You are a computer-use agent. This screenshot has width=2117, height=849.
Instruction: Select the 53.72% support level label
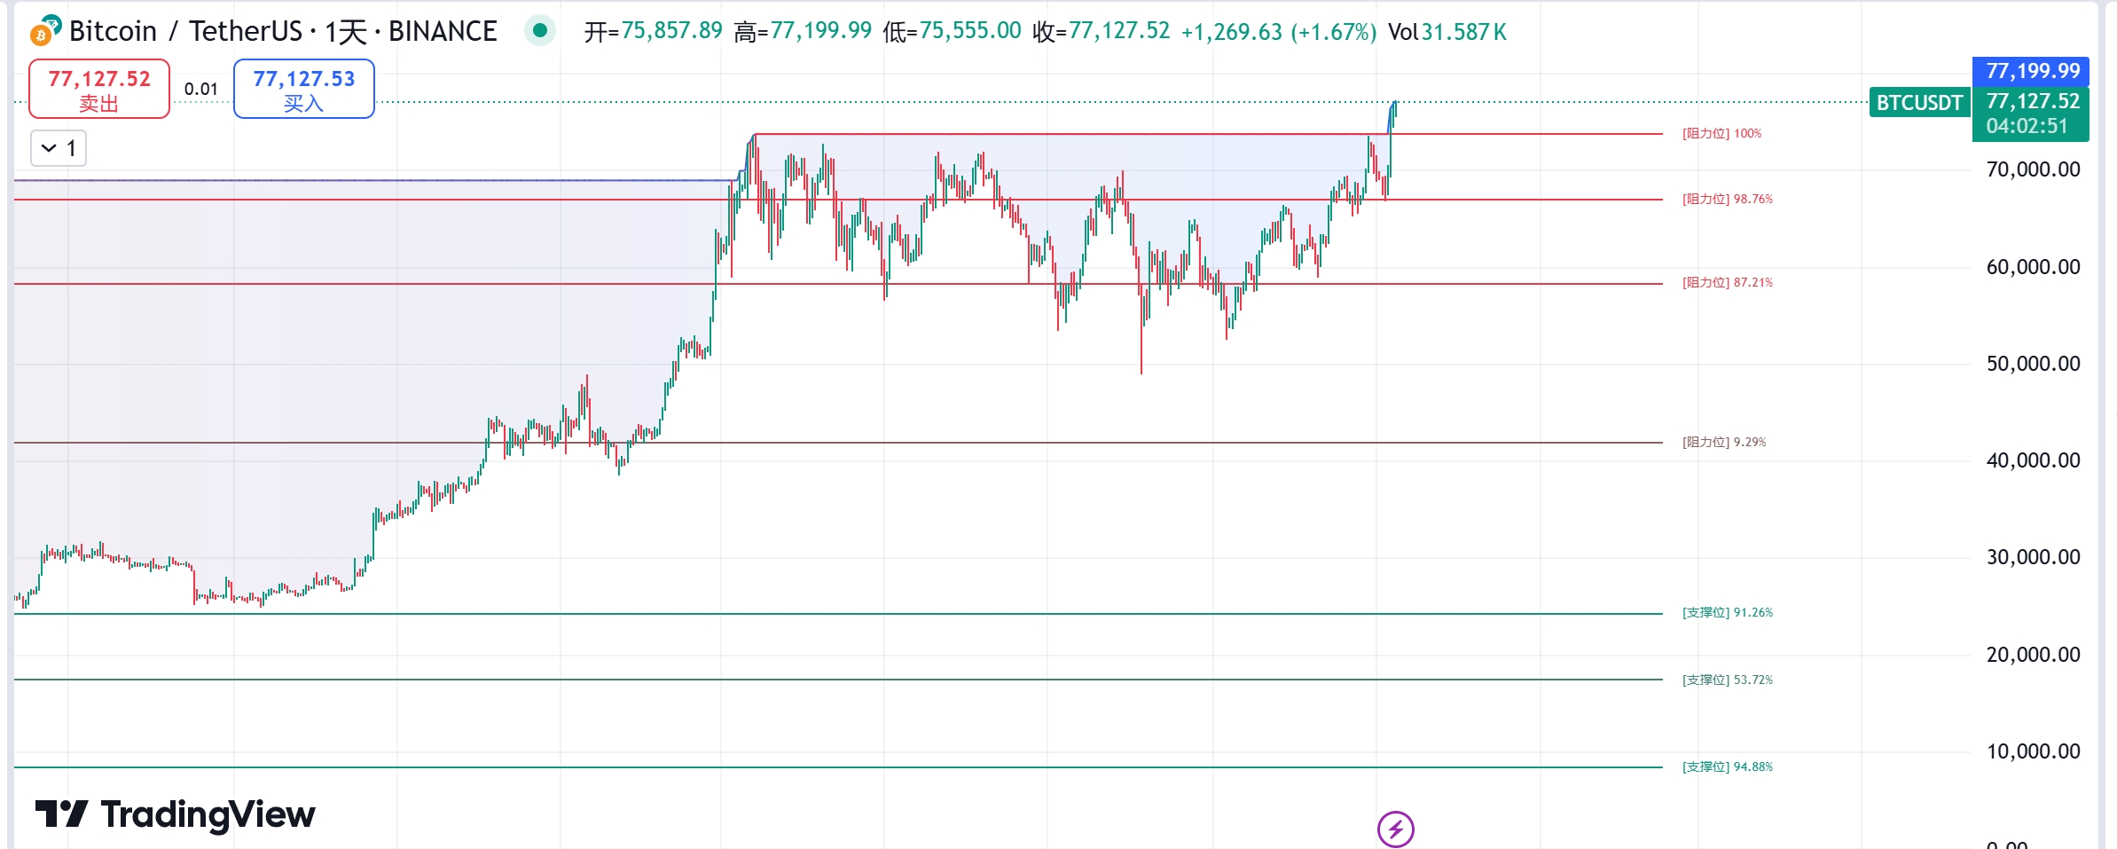pyautogui.click(x=1727, y=680)
